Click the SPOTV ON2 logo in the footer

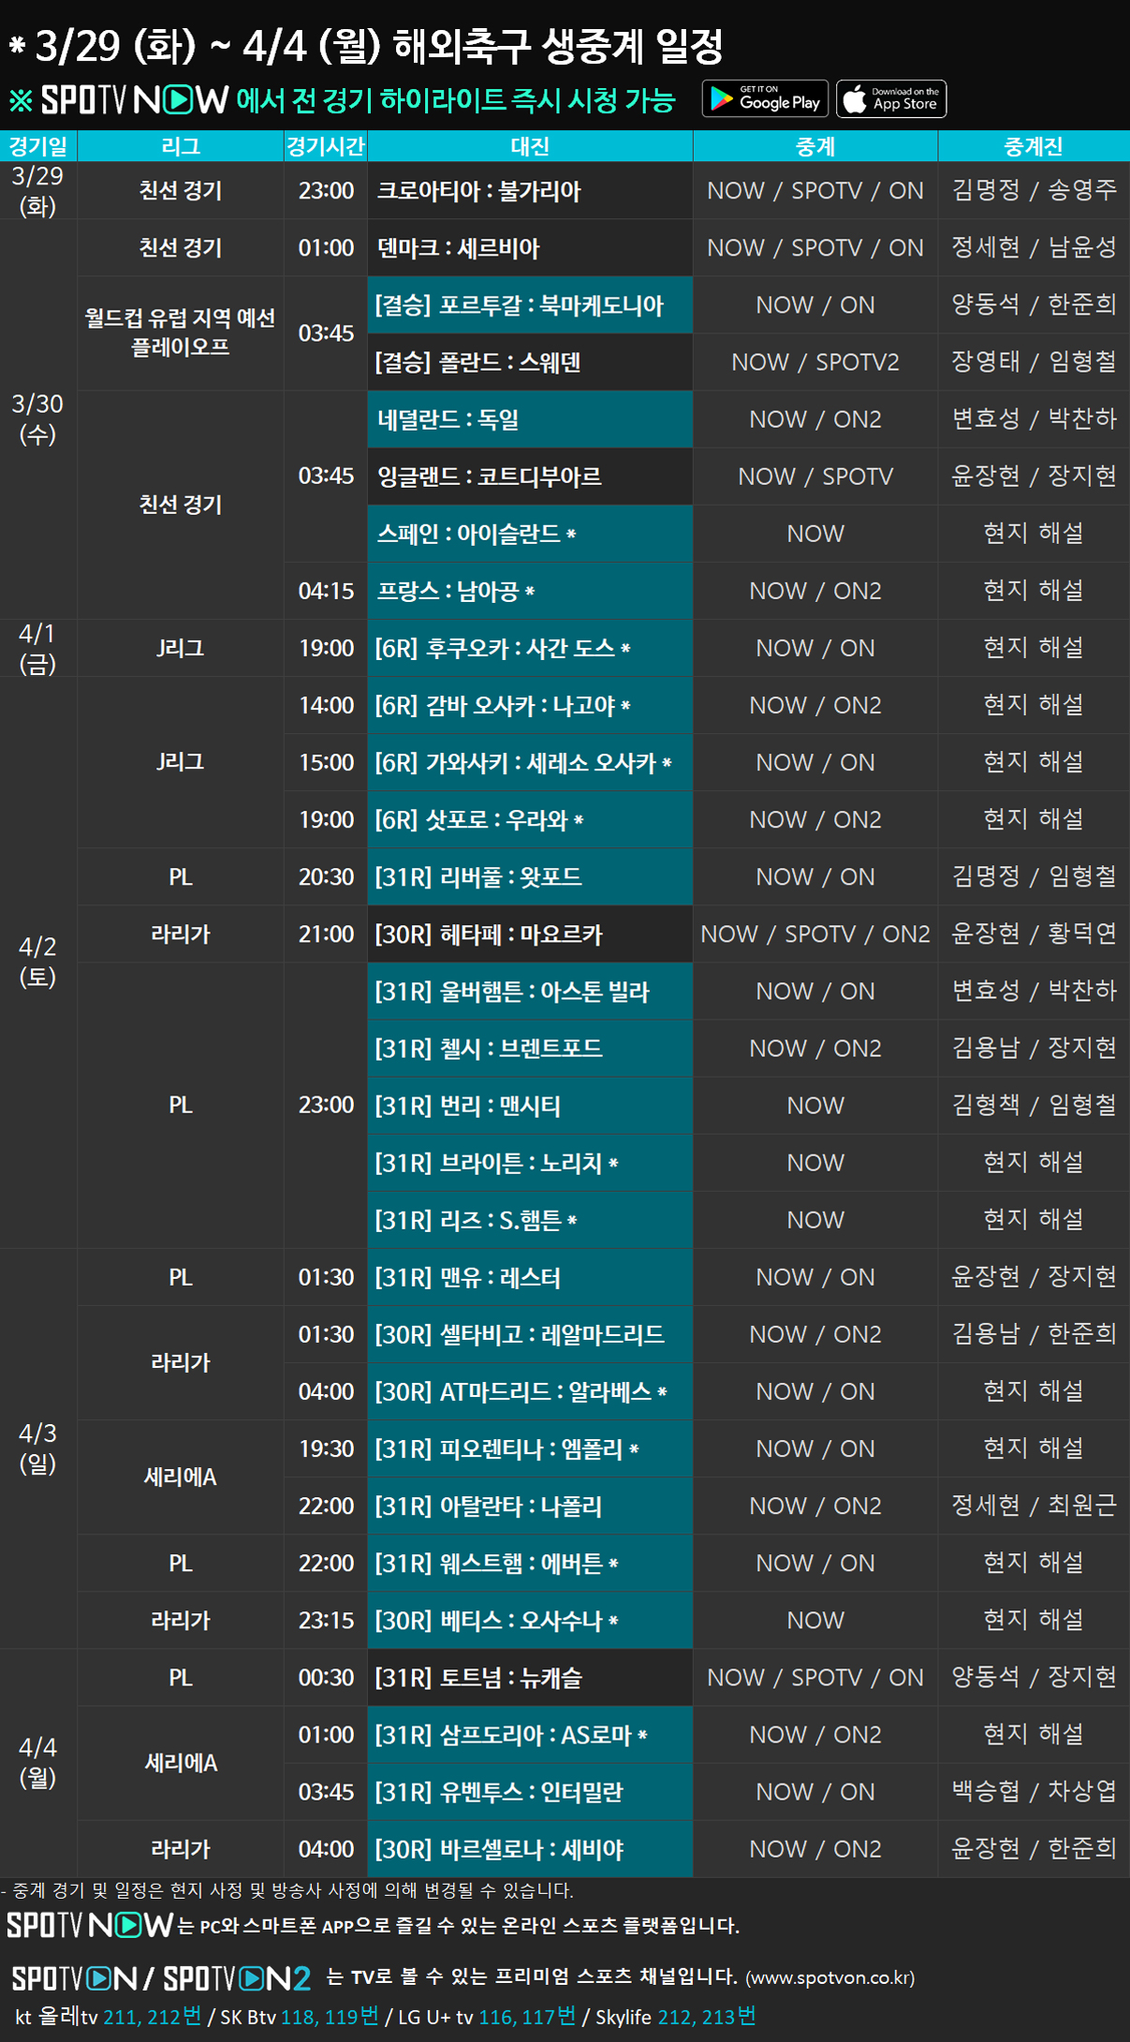(237, 1977)
